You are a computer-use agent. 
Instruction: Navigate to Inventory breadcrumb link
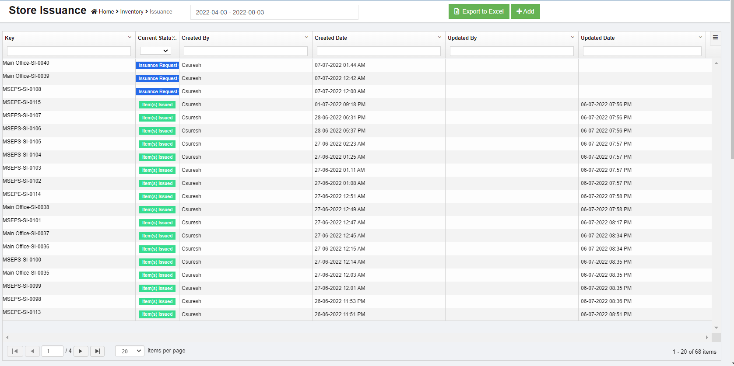coord(132,12)
